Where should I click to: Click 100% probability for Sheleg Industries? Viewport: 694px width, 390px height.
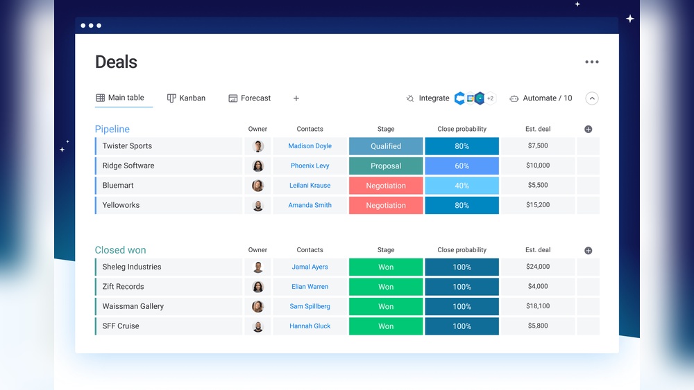point(462,267)
